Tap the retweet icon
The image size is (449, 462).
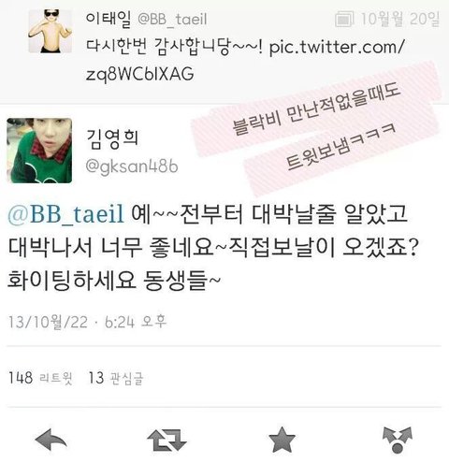click(x=167, y=440)
